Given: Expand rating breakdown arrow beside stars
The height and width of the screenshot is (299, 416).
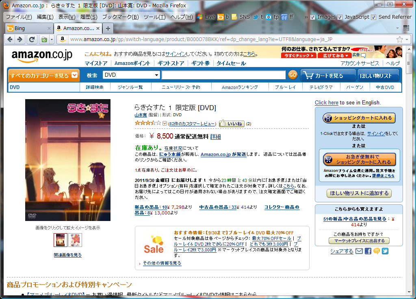Looking at the screenshot, I should tap(165, 123).
